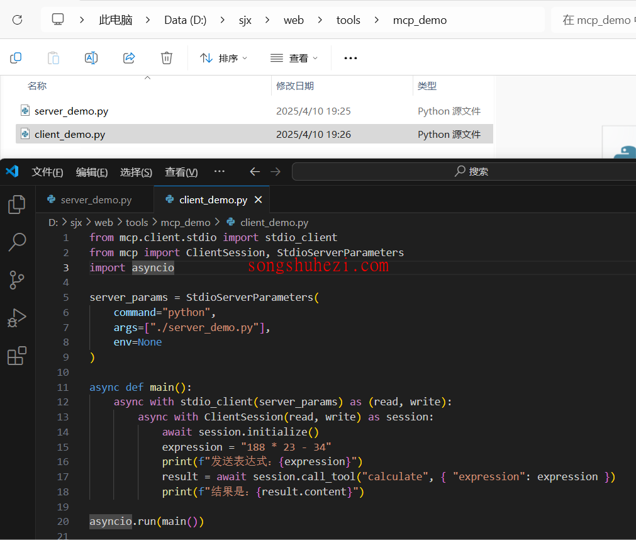Click the refresh icon in File Explorer
The width and height of the screenshot is (636, 540).
18,20
